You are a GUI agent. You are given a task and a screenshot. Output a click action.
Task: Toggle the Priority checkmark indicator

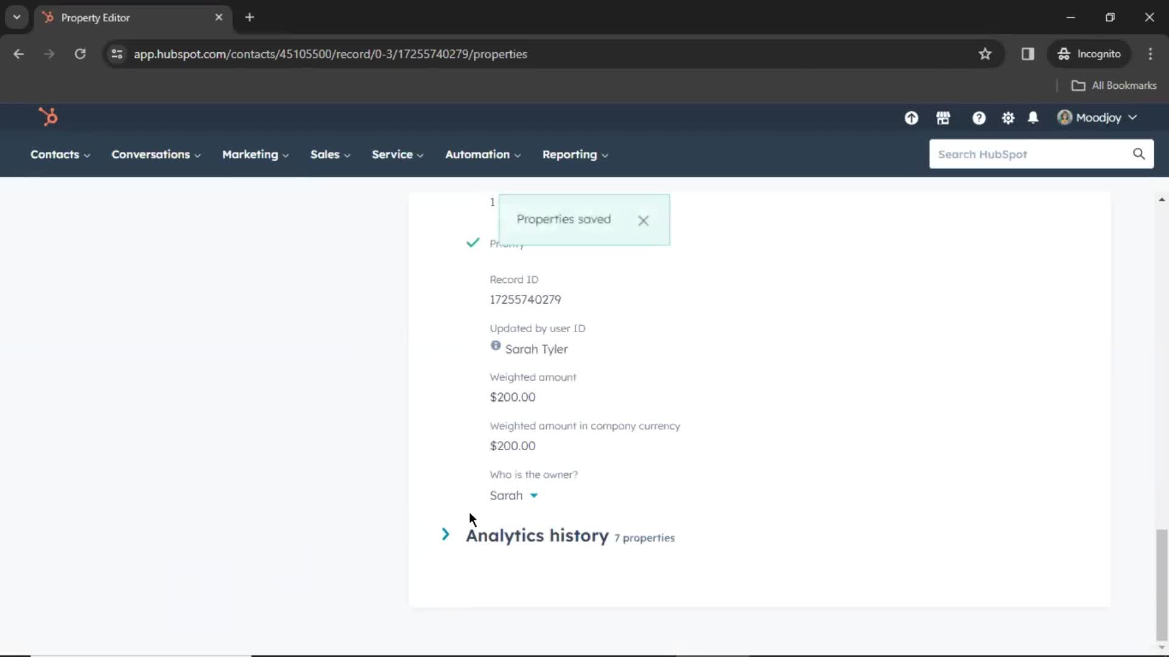click(472, 243)
